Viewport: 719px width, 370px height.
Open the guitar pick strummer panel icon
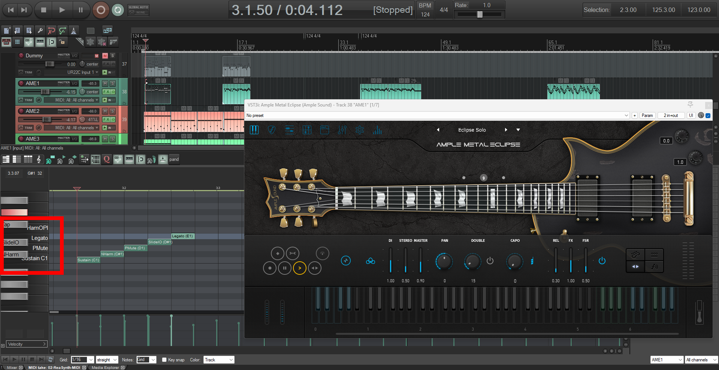(272, 130)
